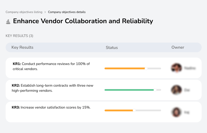Click the KEY RESULTS (3) section label
Image resolution: width=207 pixels, height=133 pixels.
(x=19, y=36)
